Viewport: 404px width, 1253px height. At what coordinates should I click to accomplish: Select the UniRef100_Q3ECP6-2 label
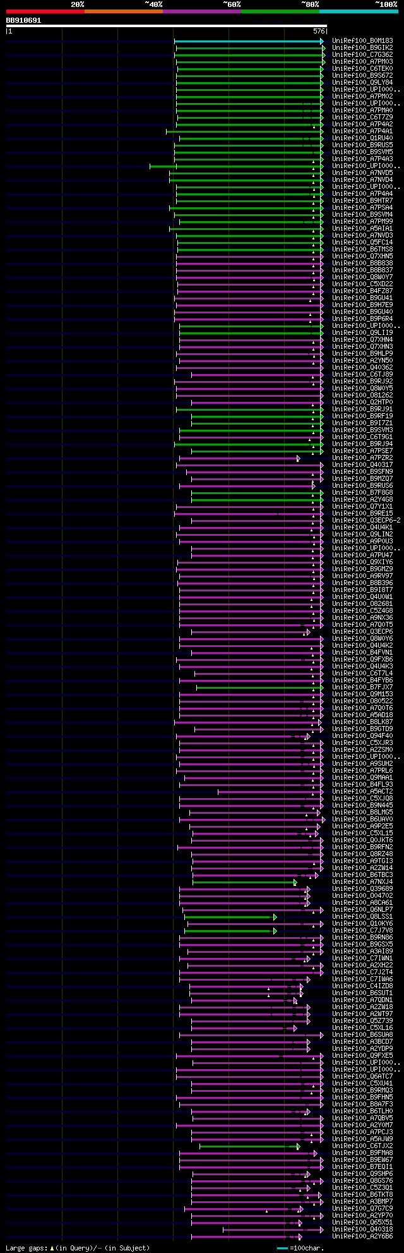pos(366,521)
